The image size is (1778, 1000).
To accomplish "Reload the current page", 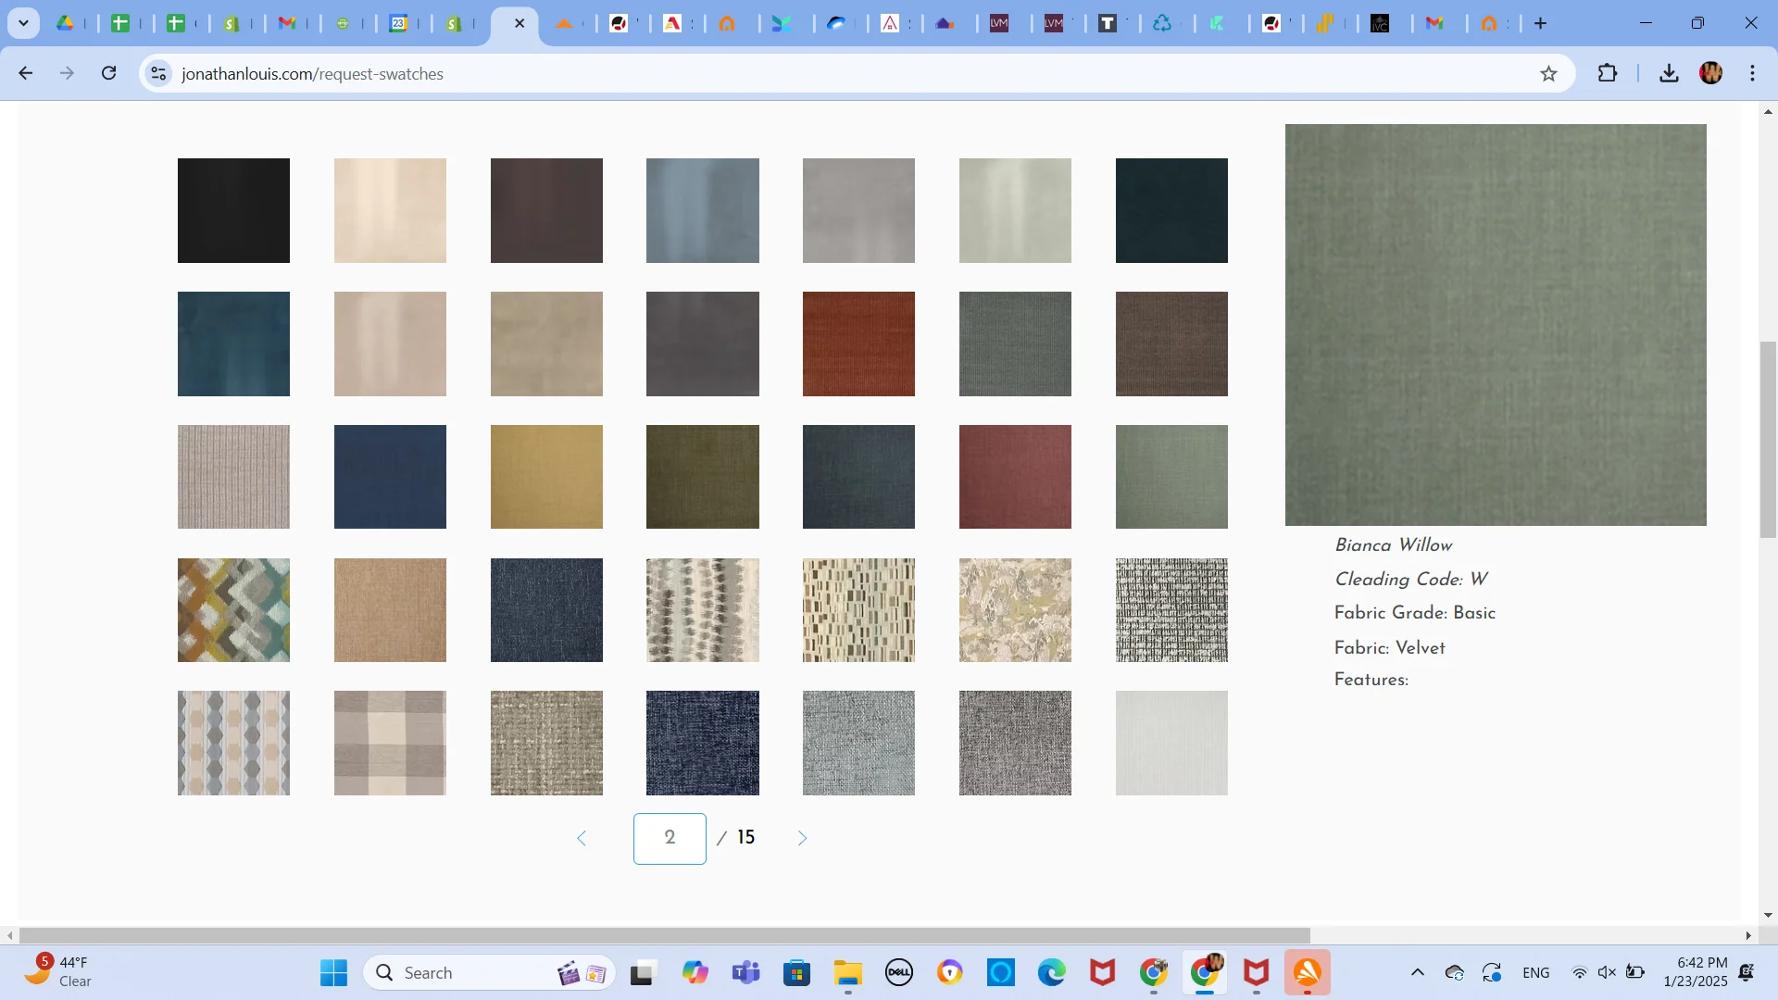I will click(108, 73).
